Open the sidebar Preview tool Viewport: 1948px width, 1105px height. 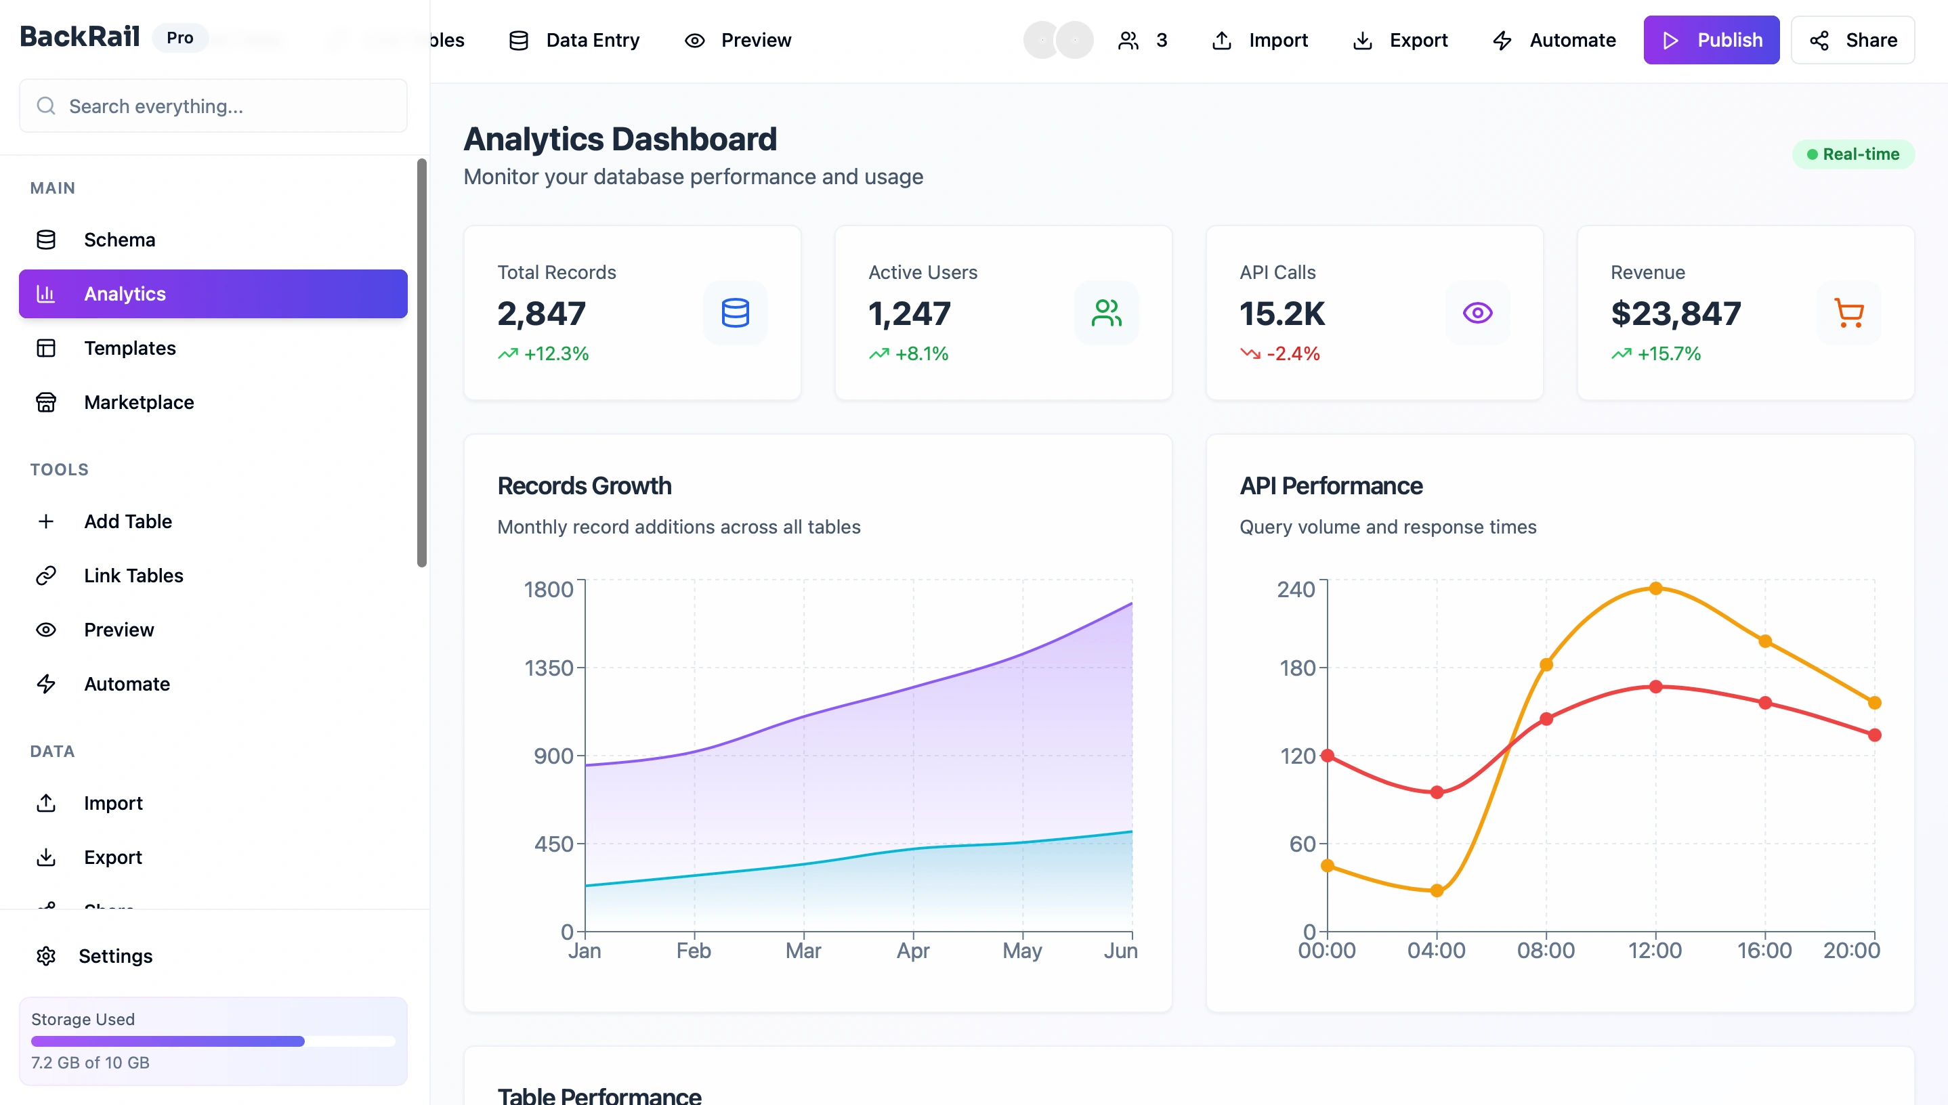point(213,630)
